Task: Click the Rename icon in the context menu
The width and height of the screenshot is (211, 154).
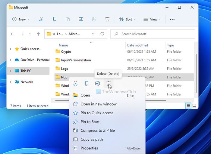Action: coord(97,83)
